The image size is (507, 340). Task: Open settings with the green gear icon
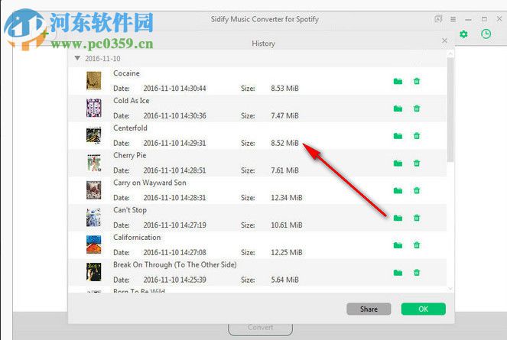click(463, 34)
